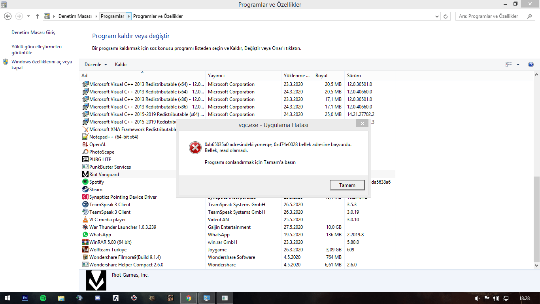Open the Windows Start button
This screenshot has width=540, height=304.
pos(8,298)
